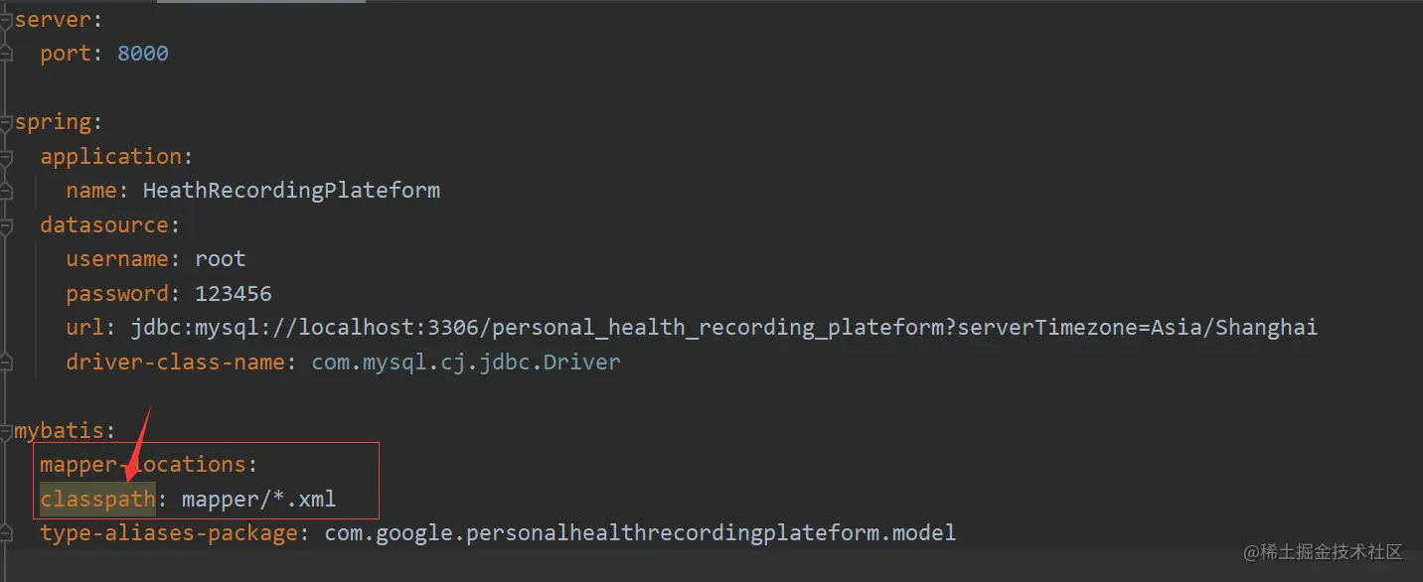The width and height of the screenshot is (1423, 582).
Task: Click the com.mysql.cj.jdbc.Driver class name
Action: tap(465, 363)
